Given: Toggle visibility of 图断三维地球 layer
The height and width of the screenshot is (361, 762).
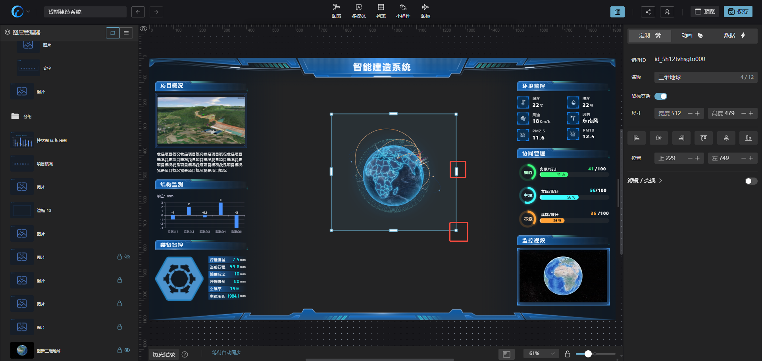Looking at the screenshot, I should click(x=127, y=350).
